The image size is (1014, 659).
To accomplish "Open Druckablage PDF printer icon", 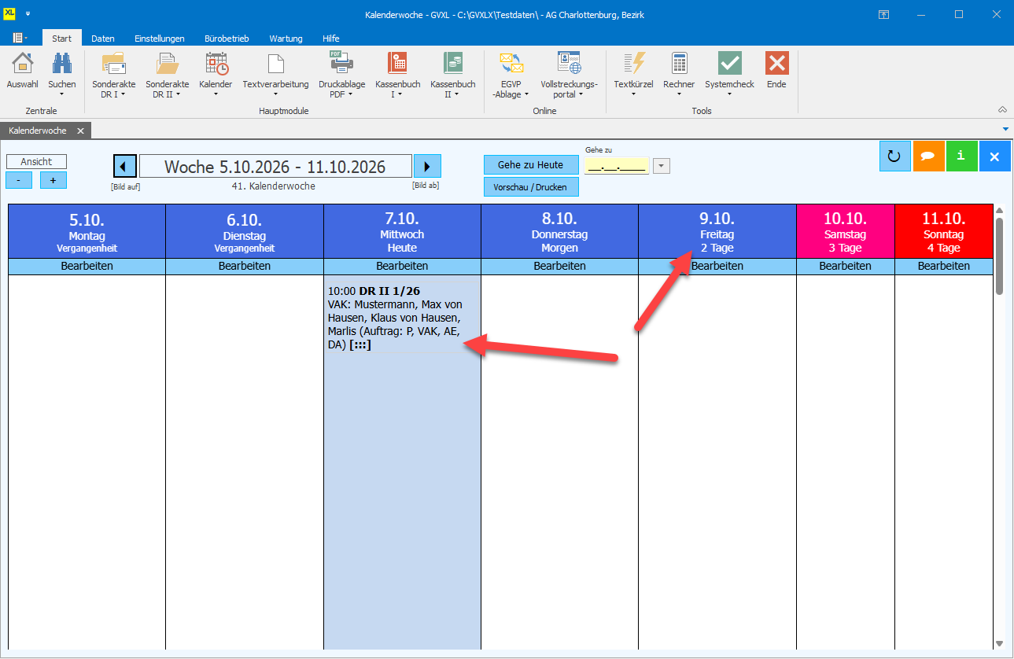I will tap(341, 75).
